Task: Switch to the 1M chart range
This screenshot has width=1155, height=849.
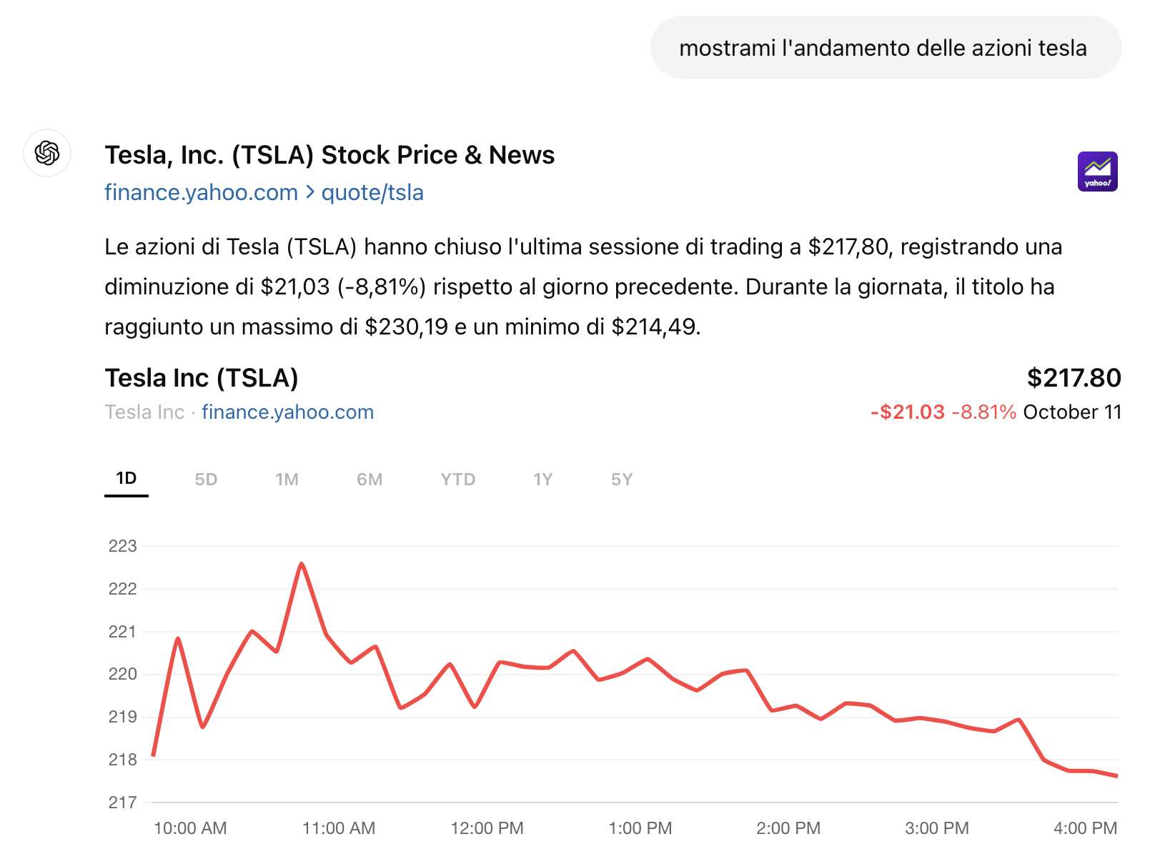Action: pos(287,480)
